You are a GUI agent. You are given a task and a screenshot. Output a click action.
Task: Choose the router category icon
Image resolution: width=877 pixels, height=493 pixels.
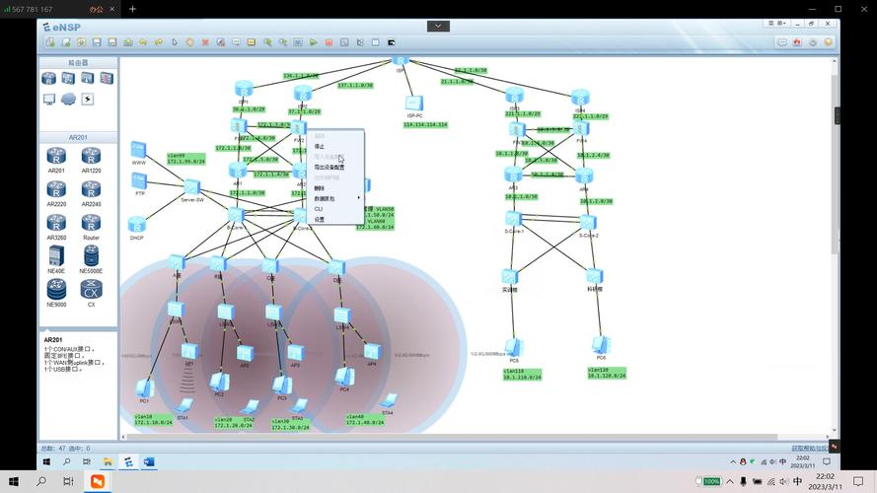(x=48, y=78)
